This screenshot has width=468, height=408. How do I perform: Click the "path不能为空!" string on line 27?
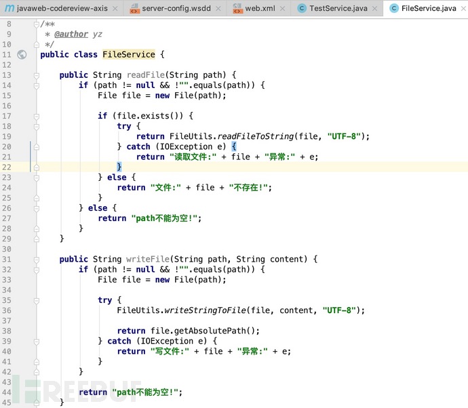(x=164, y=218)
